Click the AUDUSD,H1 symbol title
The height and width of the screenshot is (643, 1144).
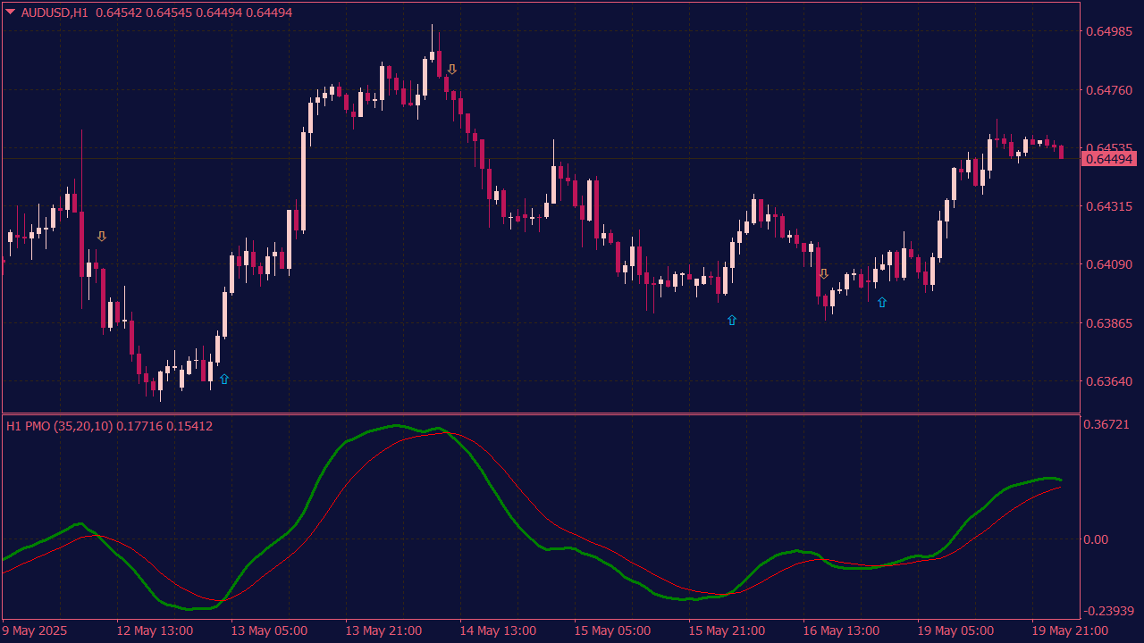coord(55,13)
